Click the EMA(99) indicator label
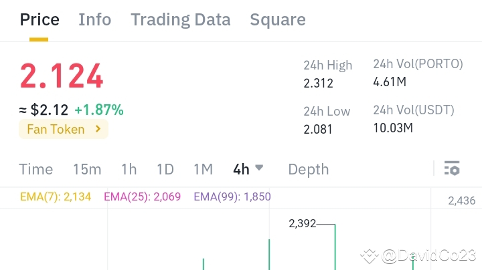This screenshot has width=482, height=270. 232,196
